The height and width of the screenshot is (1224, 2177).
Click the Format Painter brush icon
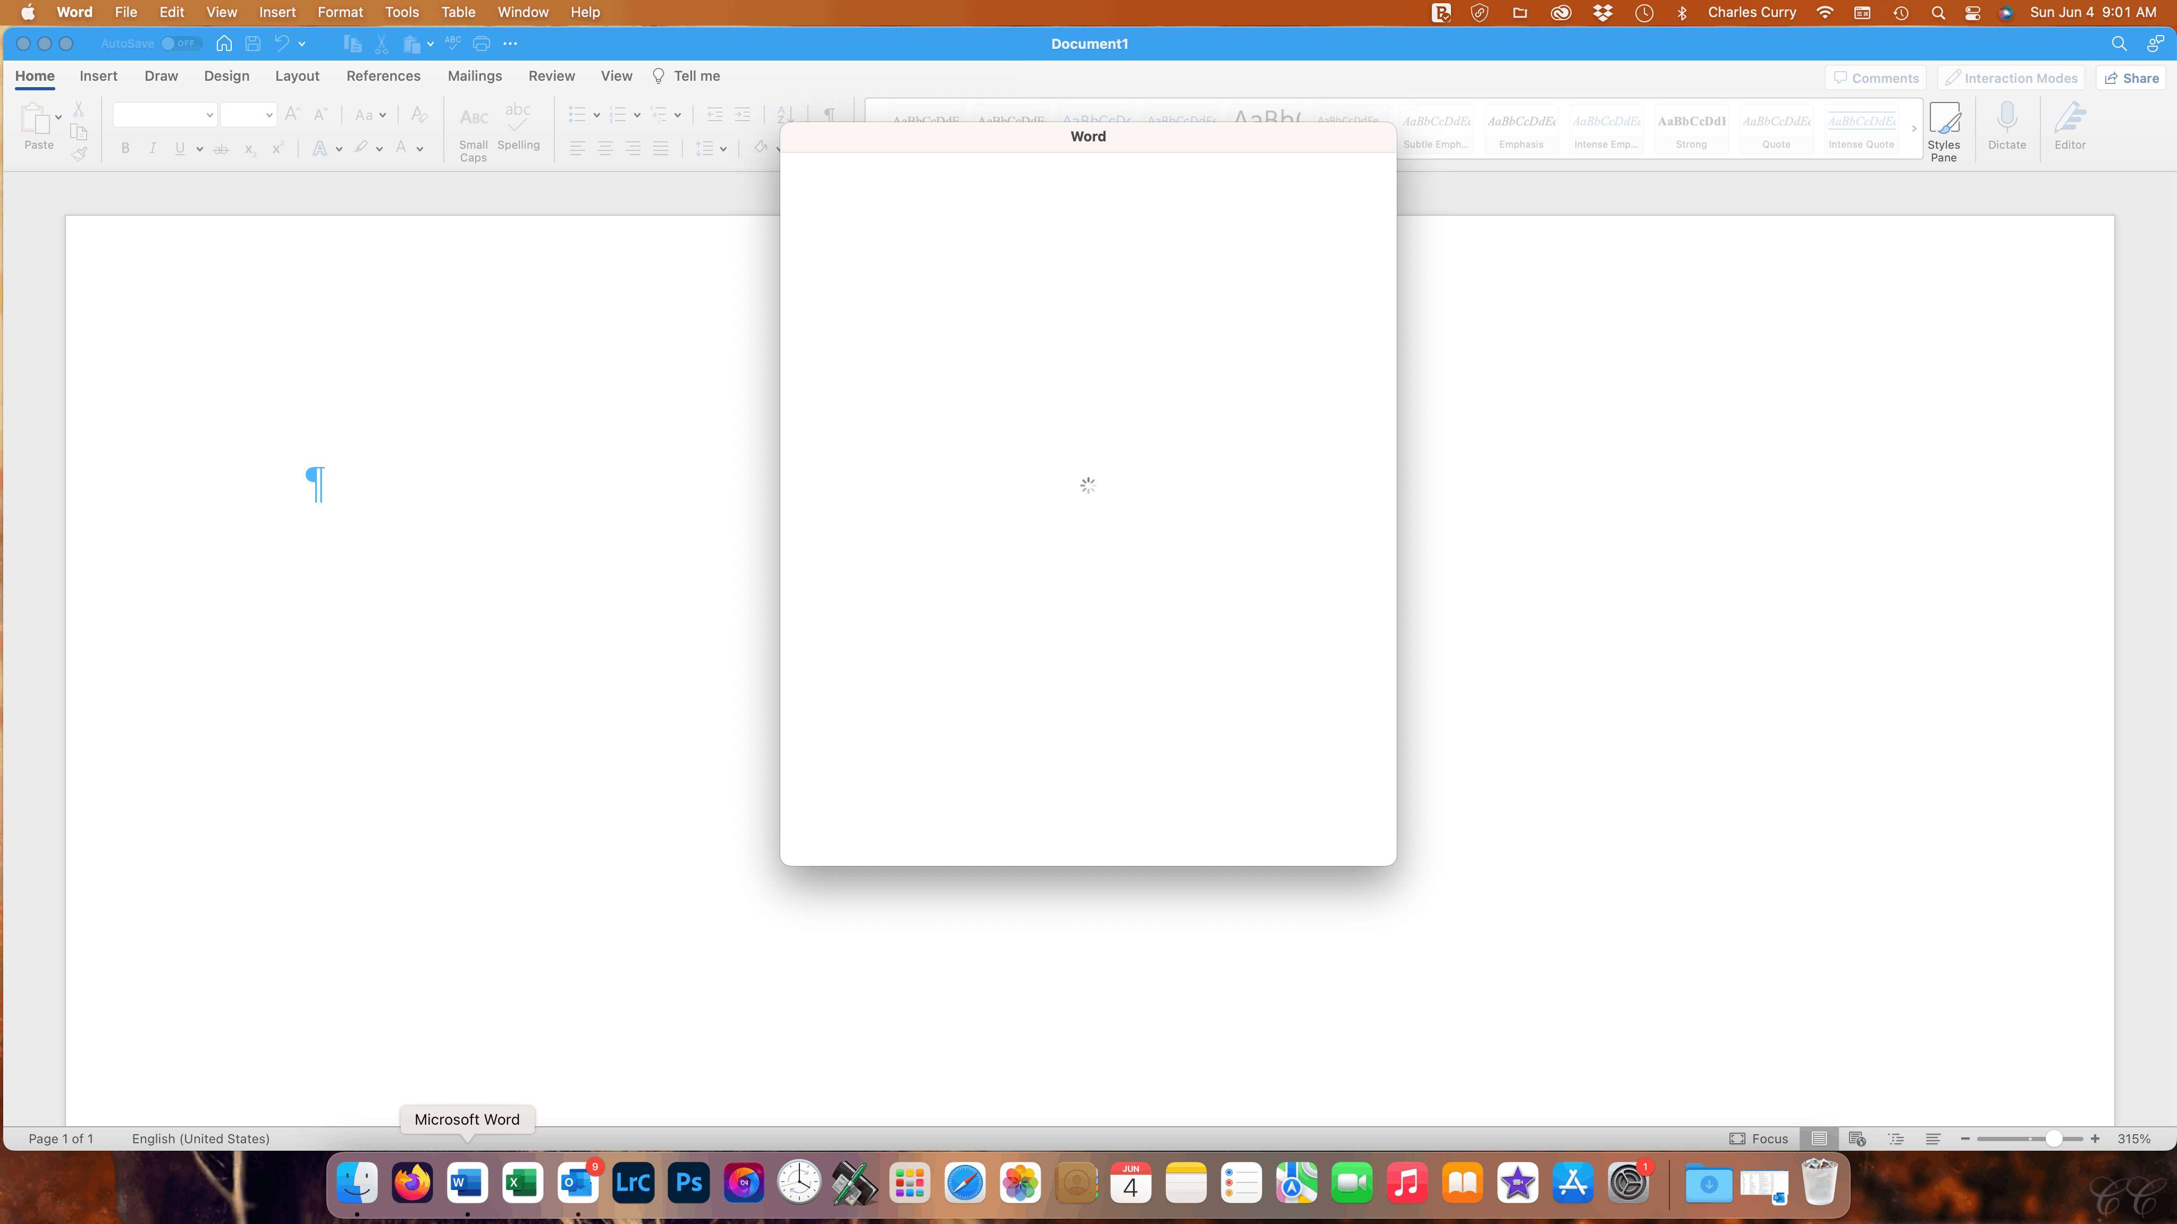click(x=79, y=154)
